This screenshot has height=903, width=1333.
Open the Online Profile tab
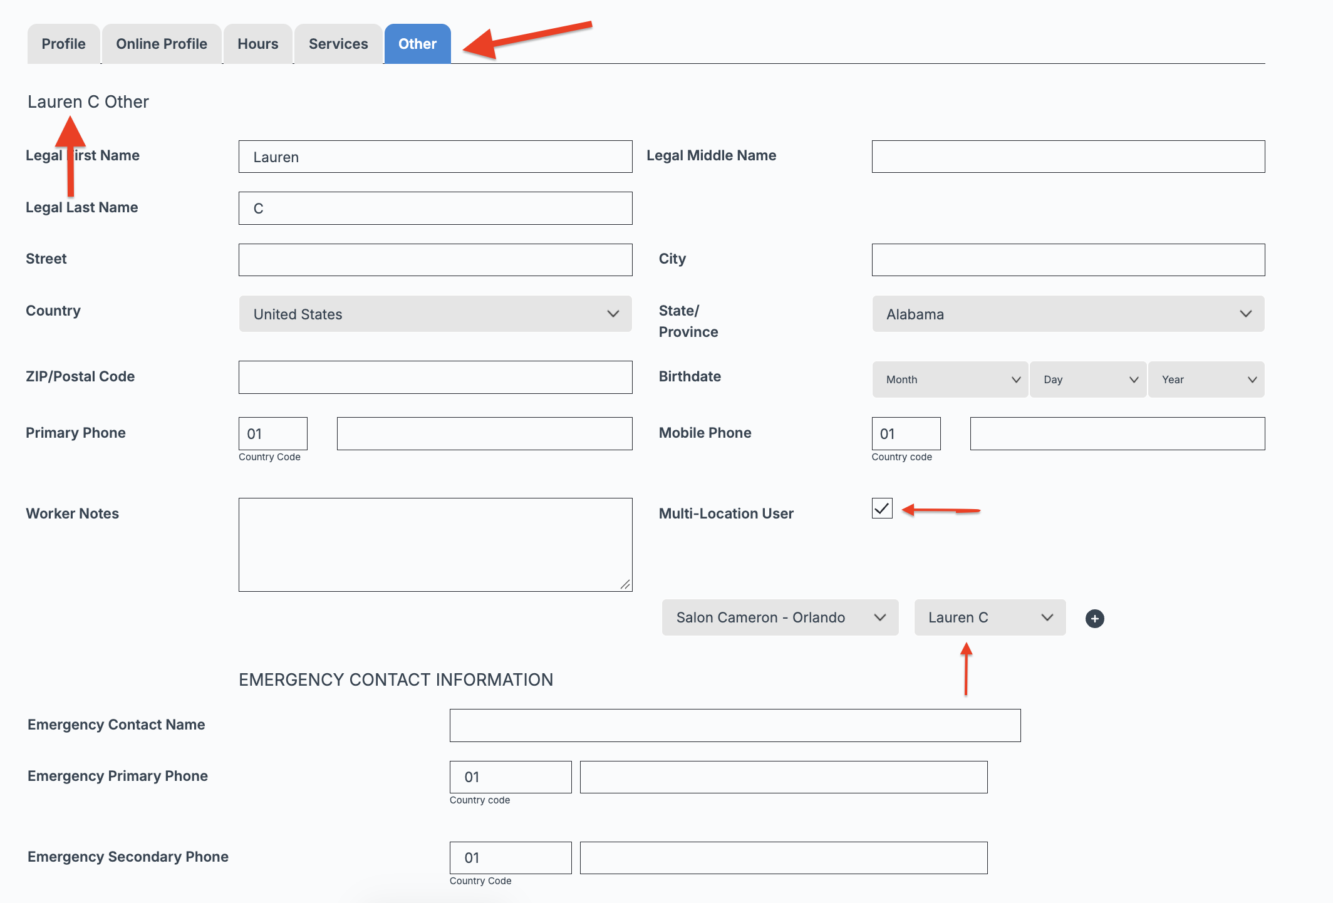pos(162,44)
